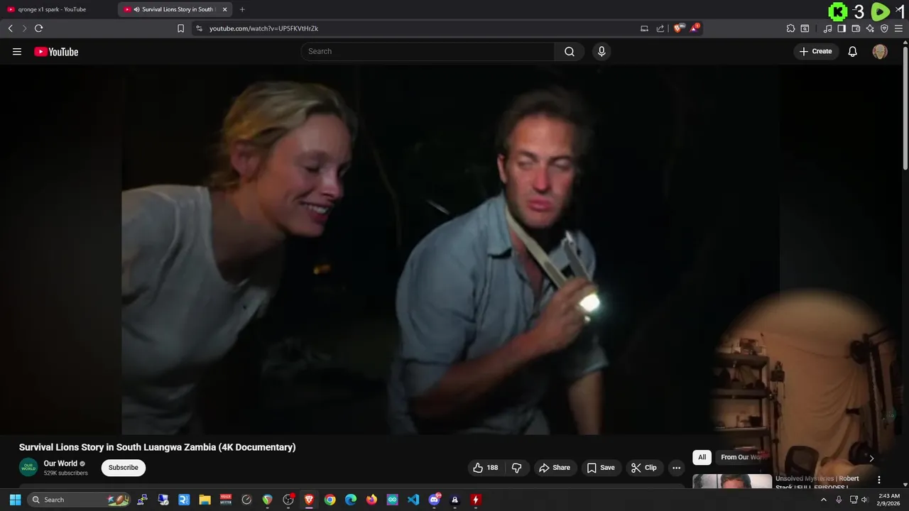Click the address bar URL

tap(263, 28)
